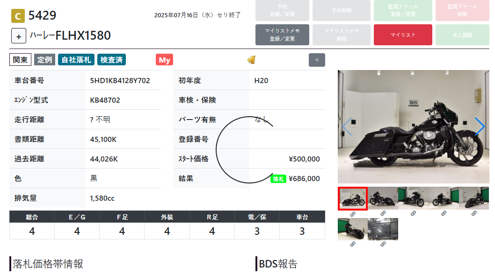Click the 自社落札 tag

coord(76,60)
